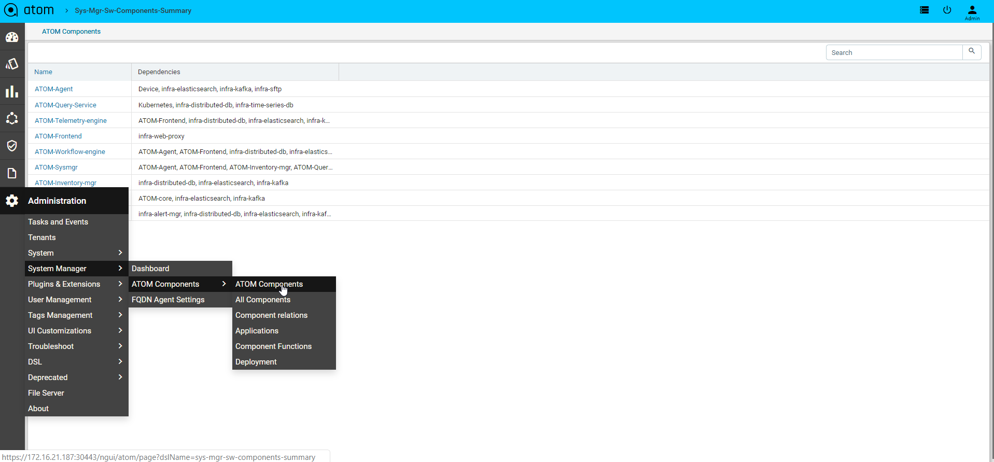Click the Administration gear icon
This screenshot has width=994, height=462.
[12, 201]
